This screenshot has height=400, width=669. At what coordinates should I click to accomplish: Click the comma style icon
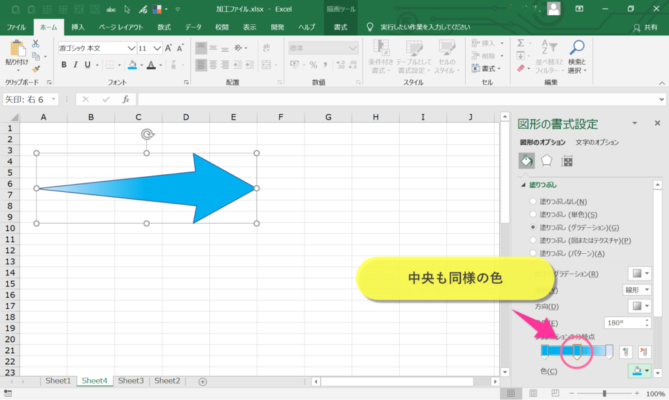pos(325,65)
